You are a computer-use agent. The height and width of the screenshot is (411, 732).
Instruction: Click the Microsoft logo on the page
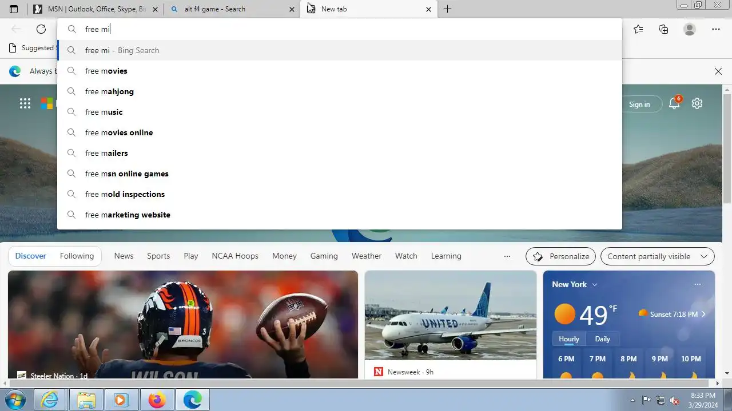[x=47, y=103]
